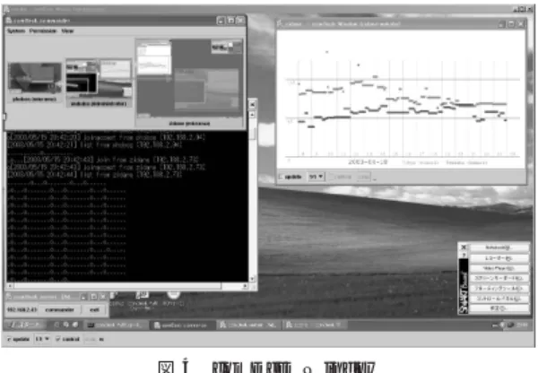This screenshot has width=538, height=373.
Task: Open the Screen Keyboard (スクリーンキーボード) button
Action: pyautogui.click(x=499, y=278)
